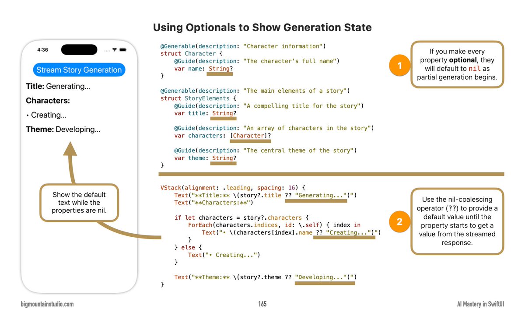Click the Text("• Creating...") code line
The height and width of the screenshot is (319, 525).
[x=224, y=255]
